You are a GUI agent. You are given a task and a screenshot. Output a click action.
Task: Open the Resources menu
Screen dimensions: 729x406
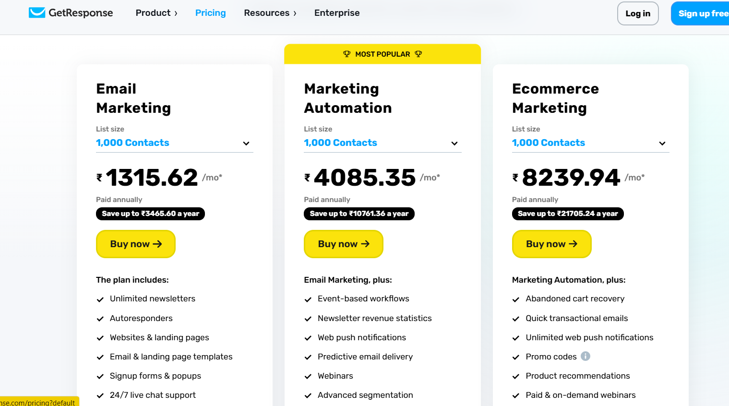point(270,13)
